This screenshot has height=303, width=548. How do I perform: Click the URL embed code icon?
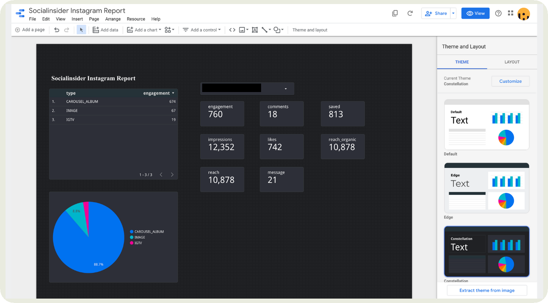(x=232, y=30)
